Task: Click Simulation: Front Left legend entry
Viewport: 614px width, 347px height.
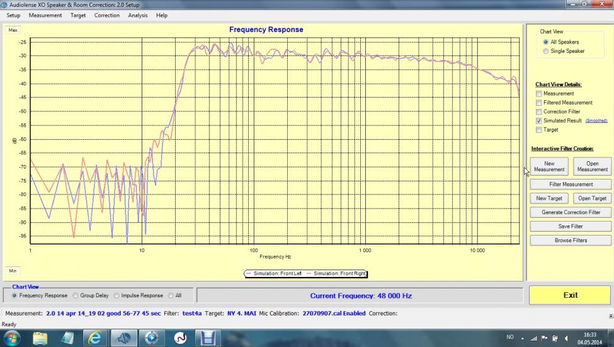Action: click(x=274, y=273)
